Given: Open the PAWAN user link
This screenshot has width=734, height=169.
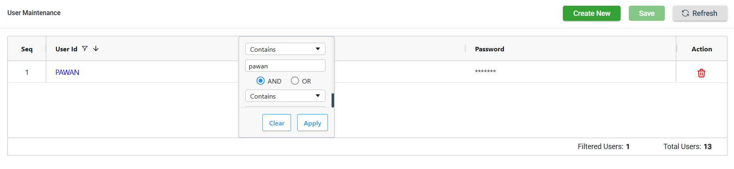Looking at the screenshot, I should click(68, 72).
